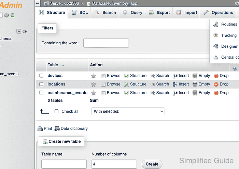Screen dimensions: 239x169
Task: Sort by the Table column header
Action: (x=53, y=65)
